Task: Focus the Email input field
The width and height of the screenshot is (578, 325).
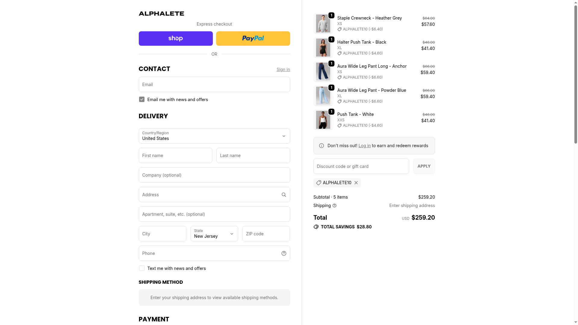Action: [x=214, y=85]
